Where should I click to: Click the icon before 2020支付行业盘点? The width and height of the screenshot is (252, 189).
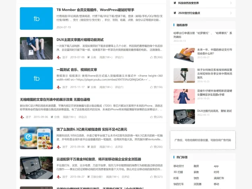175,13
